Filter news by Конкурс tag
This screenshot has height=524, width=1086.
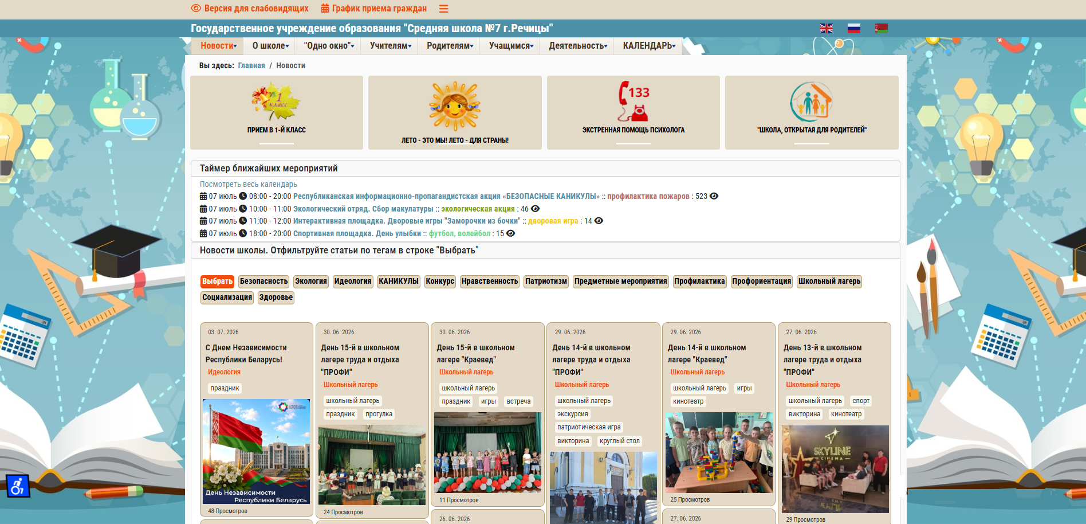pyautogui.click(x=440, y=281)
